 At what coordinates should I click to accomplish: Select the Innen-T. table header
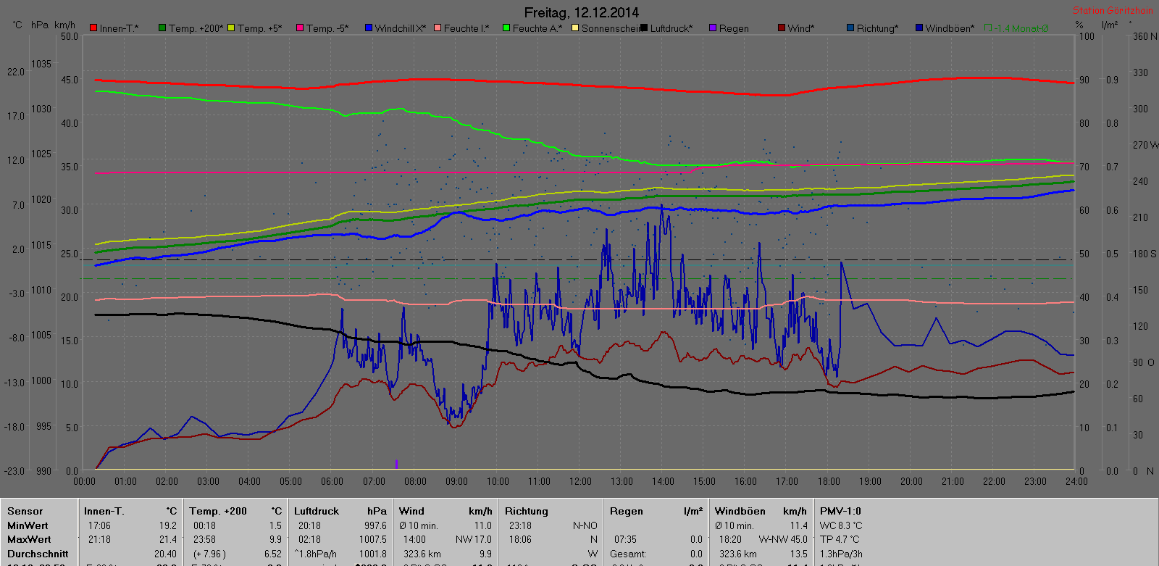tap(104, 511)
